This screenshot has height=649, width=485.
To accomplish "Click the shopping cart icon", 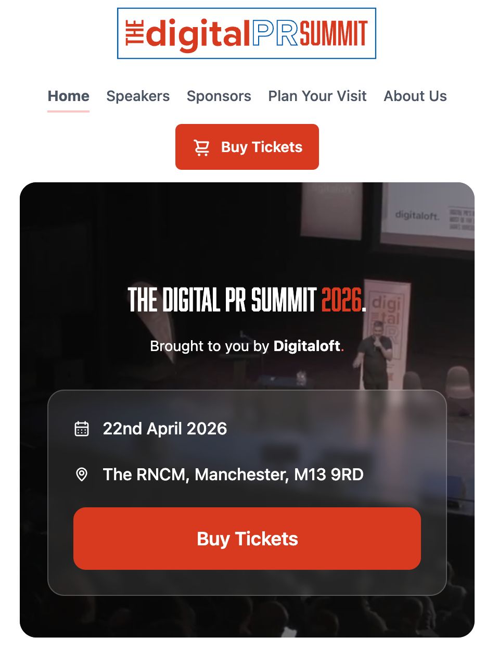I will point(202,147).
